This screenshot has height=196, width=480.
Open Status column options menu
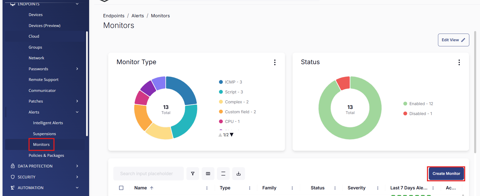pos(335,188)
